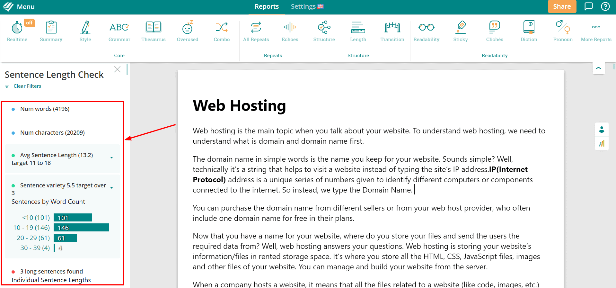Open the Grammar check report

click(119, 31)
